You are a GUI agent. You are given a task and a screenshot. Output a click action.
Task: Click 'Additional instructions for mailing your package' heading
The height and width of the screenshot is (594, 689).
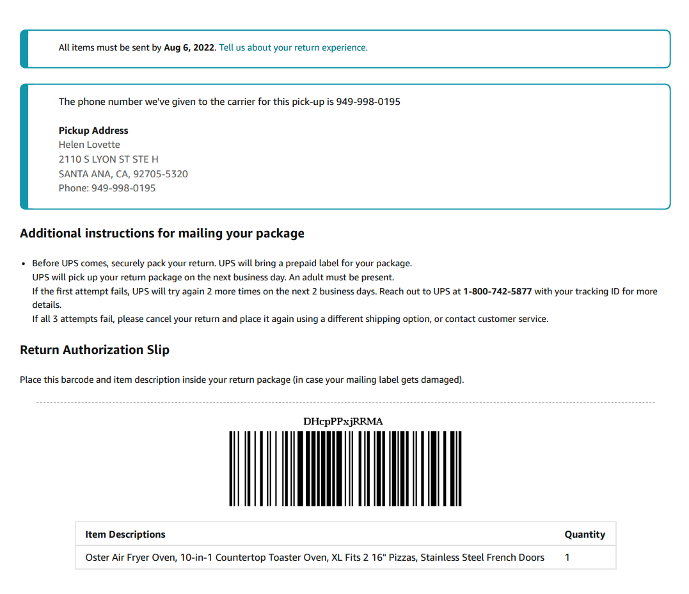pos(162,233)
